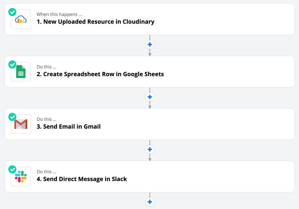The width and height of the screenshot is (299, 209).
Task: Click green checkmark badge on Gmail step
Action: pyautogui.click(x=12, y=117)
